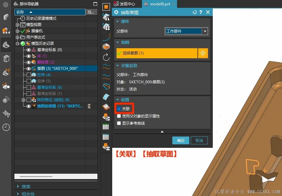Image resolution: width=282 pixels, height=196 pixels.
Task: Select 摄像机 tree item
Action: 37,31
